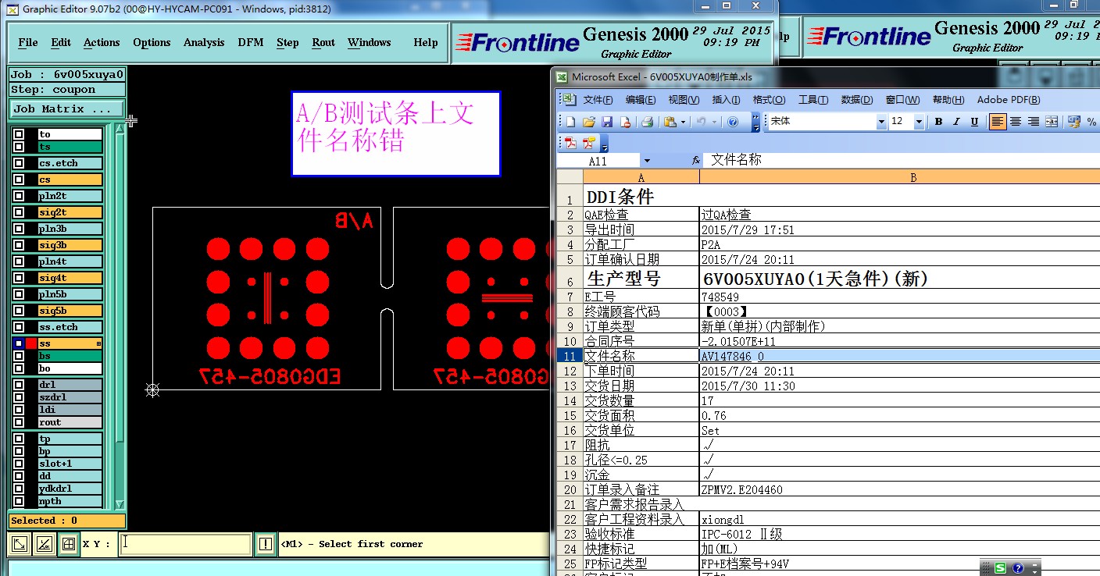Click layer list scroll-up arrow

click(x=120, y=130)
